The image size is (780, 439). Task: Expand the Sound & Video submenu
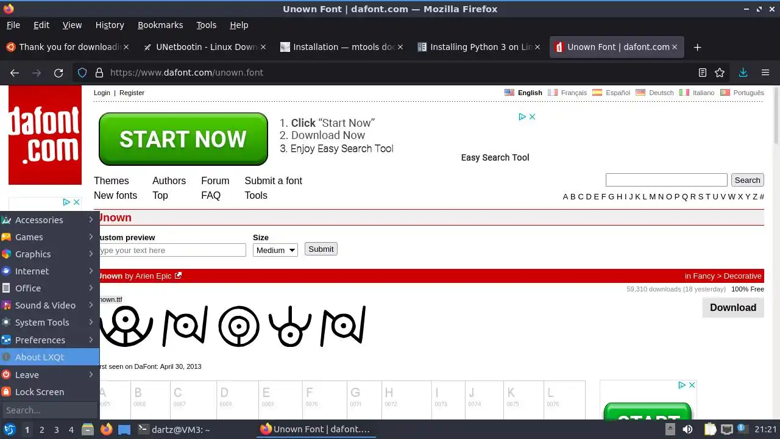[49, 305]
